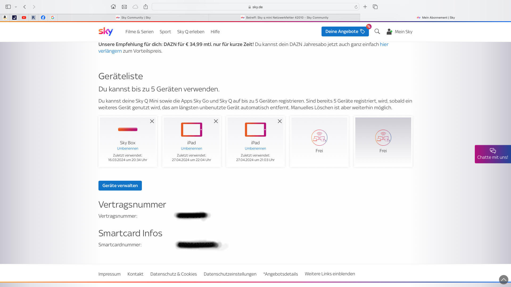The width and height of the screenshot is (511, 287).
Task: Open the home page icon
Action: [113, 7]
